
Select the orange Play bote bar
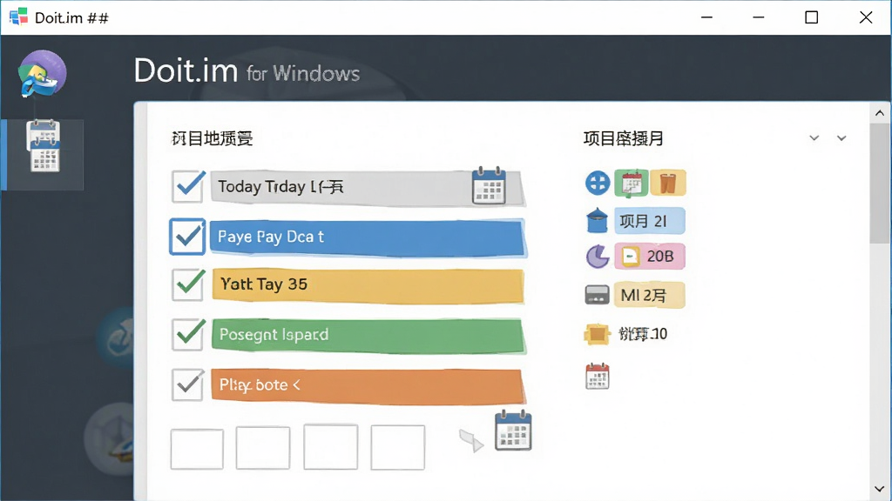coord(368,385)
